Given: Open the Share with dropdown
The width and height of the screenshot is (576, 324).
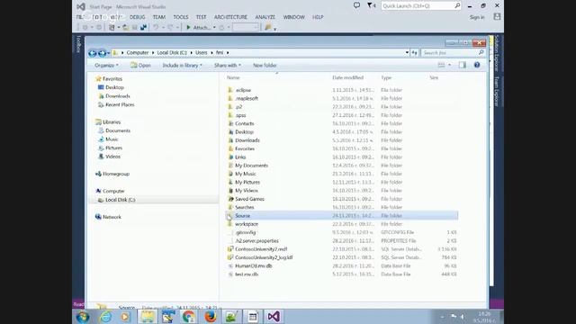Looking at the screenshot, I should click(228, 65).
